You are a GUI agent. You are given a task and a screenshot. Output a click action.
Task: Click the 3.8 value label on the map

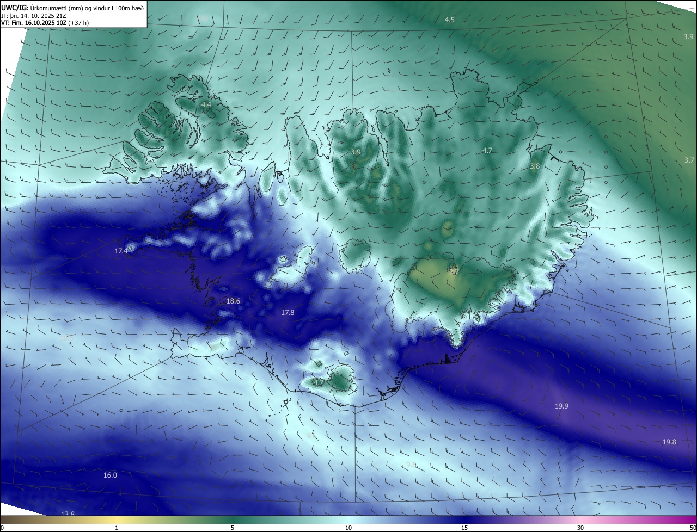(535, 166)
